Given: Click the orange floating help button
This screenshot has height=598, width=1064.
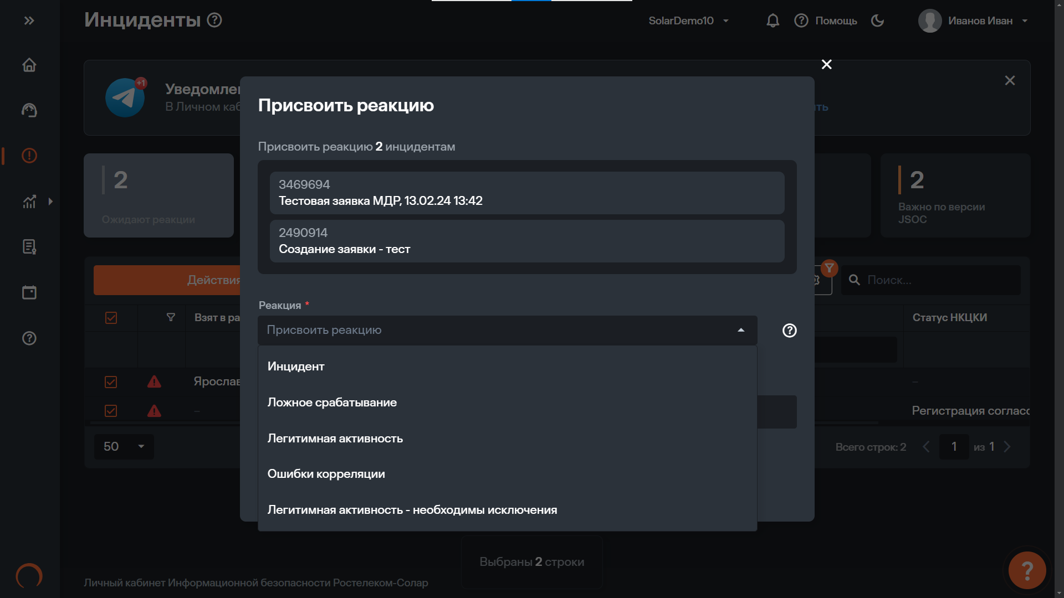Looking at the screenshot, I should click(1027, 570).
